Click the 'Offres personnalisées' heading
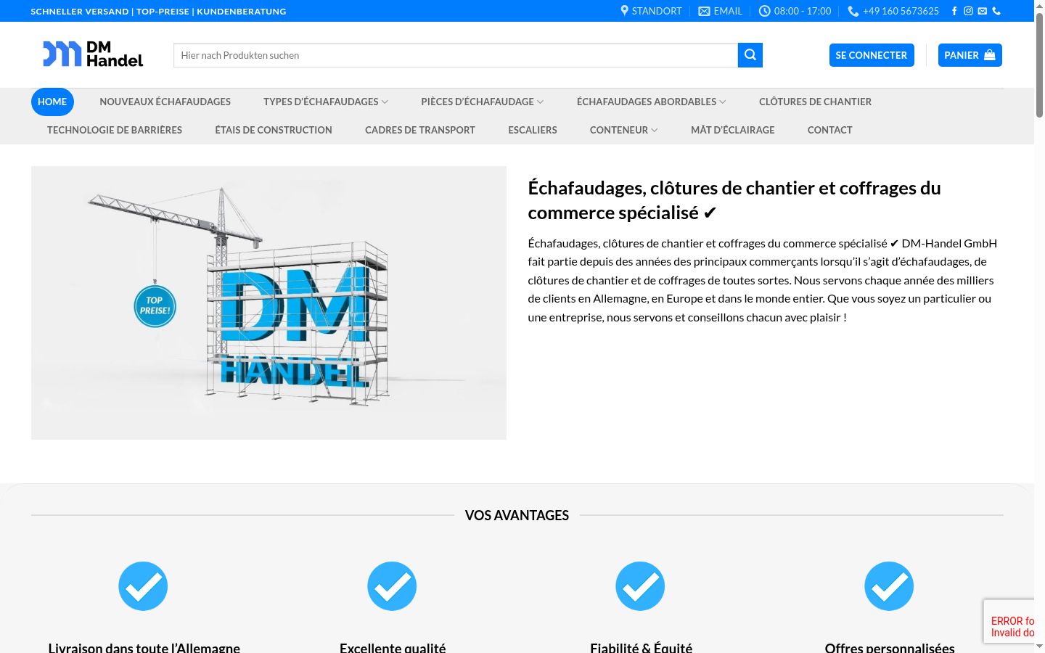The image size is (1045, 653). pos(890,648)
